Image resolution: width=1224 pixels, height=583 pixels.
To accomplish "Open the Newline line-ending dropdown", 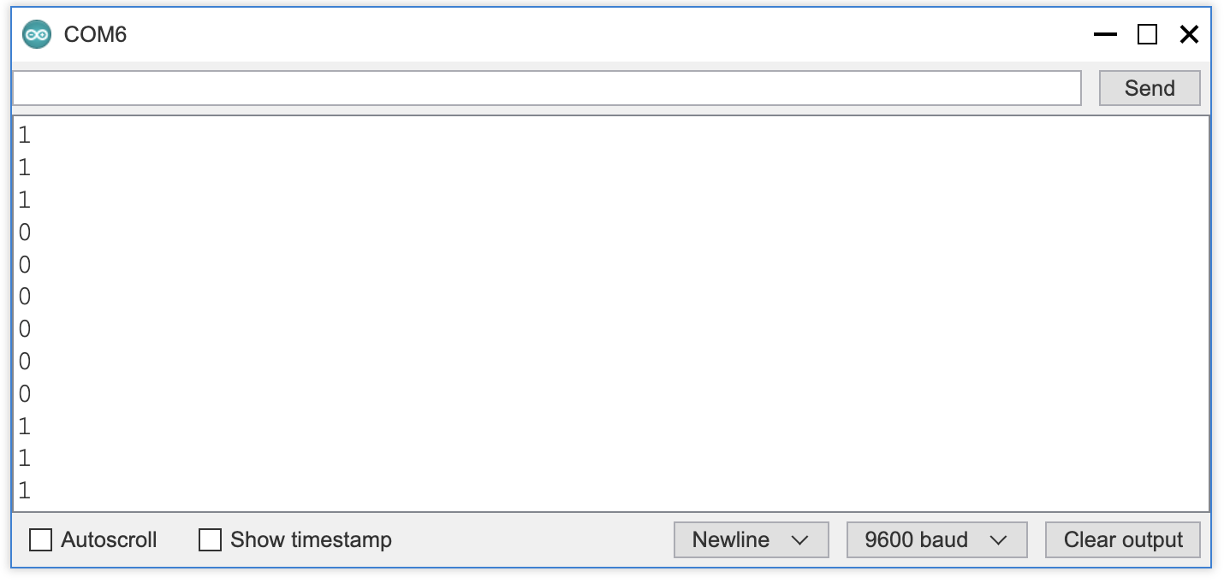I will (x=751, y=540).
